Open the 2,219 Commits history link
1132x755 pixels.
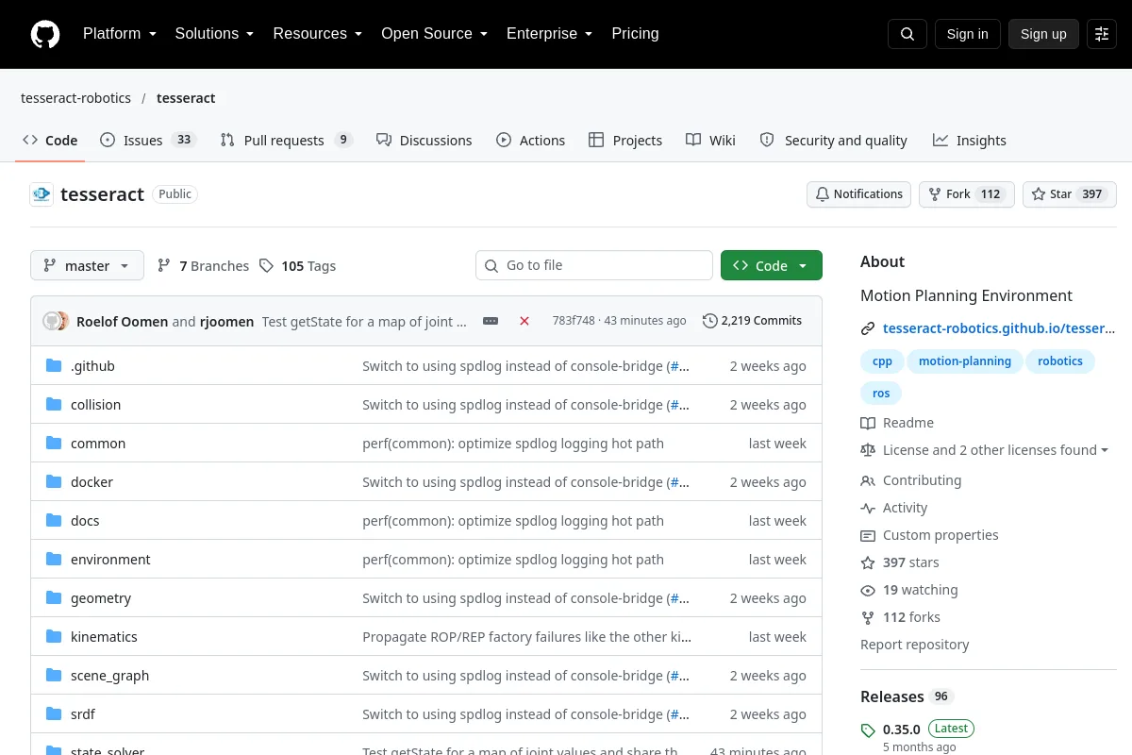(x=752, y=321)
